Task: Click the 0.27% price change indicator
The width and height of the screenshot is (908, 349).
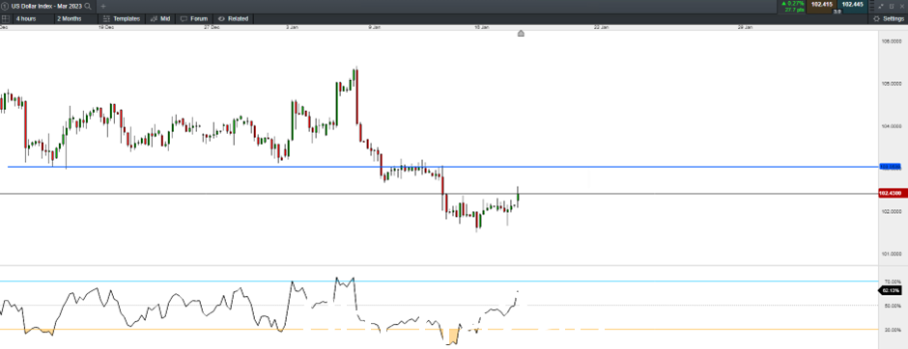Action: pyautogui.click(x=793, y=4)
